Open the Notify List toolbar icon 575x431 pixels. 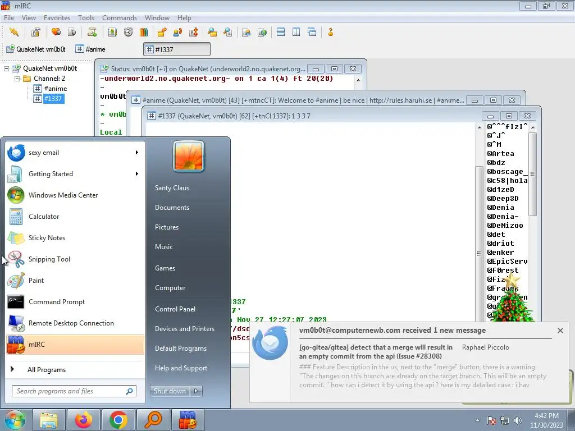[246, 32]
